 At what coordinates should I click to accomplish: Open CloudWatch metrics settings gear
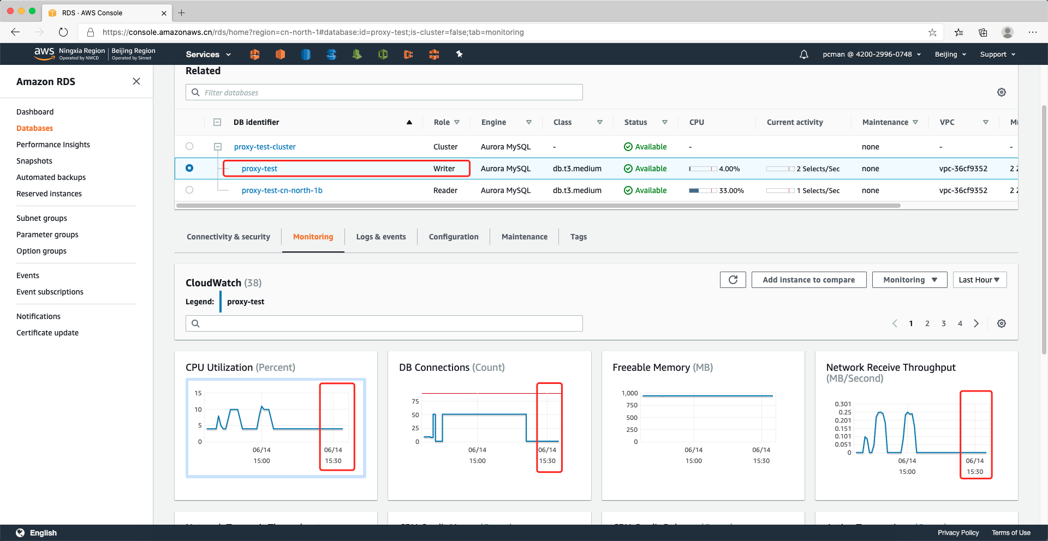1001,323
